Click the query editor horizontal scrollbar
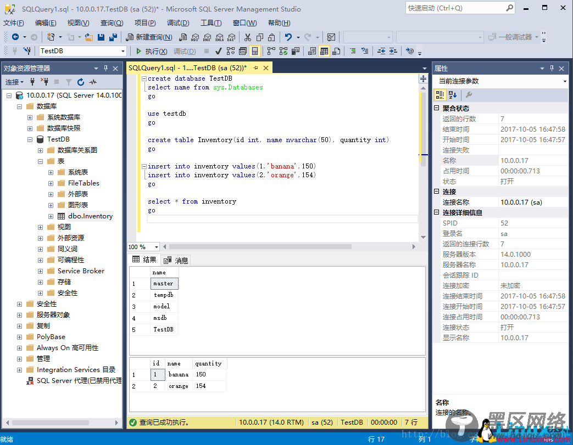This screenshot has height=445, width=573. (x=260, y=247)
